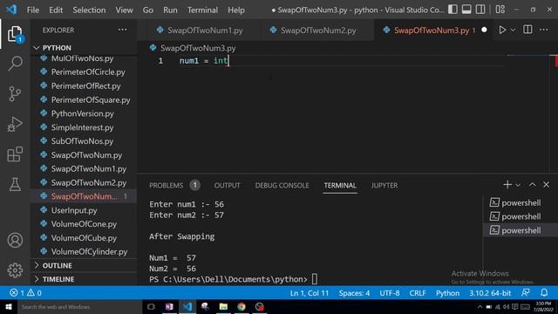Image resolution: width=558 pixels, height=314 pixels.
Task: Open the Search view in activity bar
Action: [x=15, y=64]
